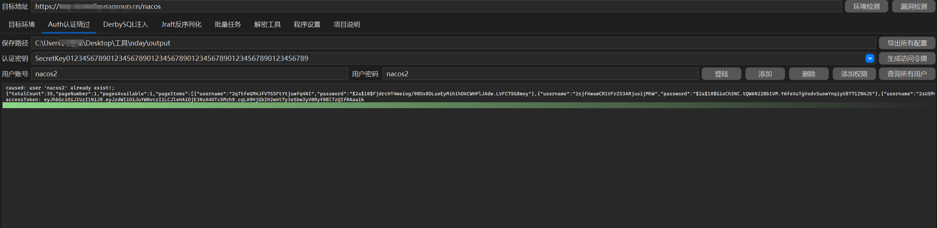Viewport: 937px width, 228px height.
Task: Click 查询所有用户 button
Action: (907, 74)
